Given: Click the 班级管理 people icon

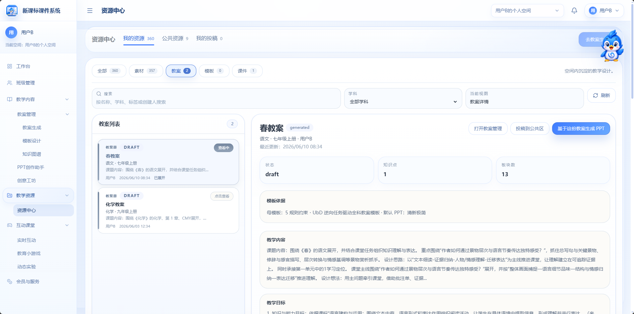Looking at the screenshot, I should tap(10, 83).
